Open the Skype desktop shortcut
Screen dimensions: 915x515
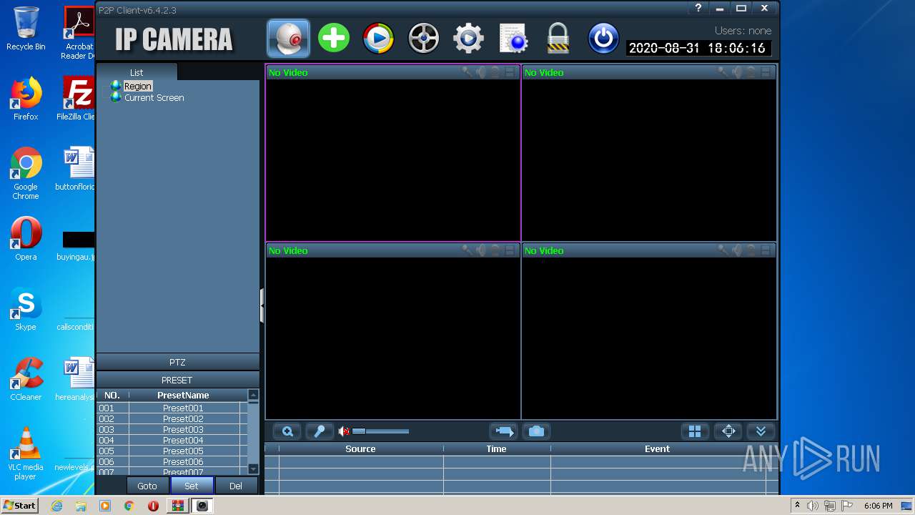pyautogui.click(x=26, y=310)
